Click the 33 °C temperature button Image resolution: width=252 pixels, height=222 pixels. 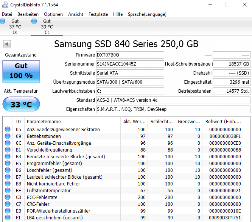tap(21, 104)
